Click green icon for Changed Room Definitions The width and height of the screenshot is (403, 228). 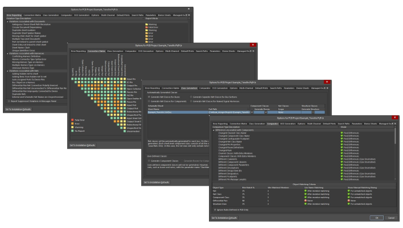tap(342, 147)
